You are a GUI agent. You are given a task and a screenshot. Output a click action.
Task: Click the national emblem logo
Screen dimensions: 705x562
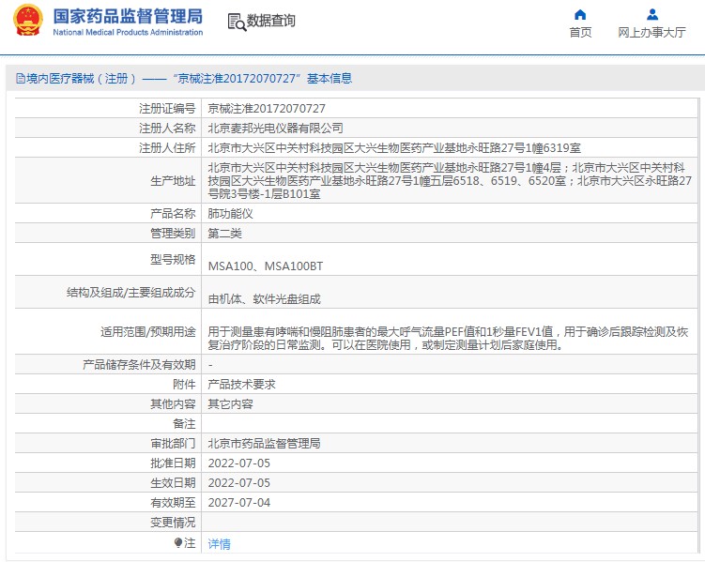coord(28,21)
